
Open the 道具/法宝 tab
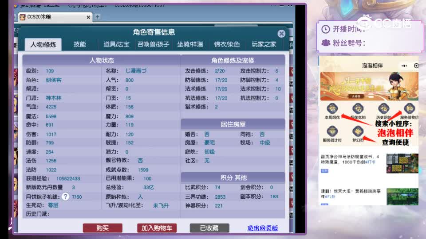tap(116, 44)
